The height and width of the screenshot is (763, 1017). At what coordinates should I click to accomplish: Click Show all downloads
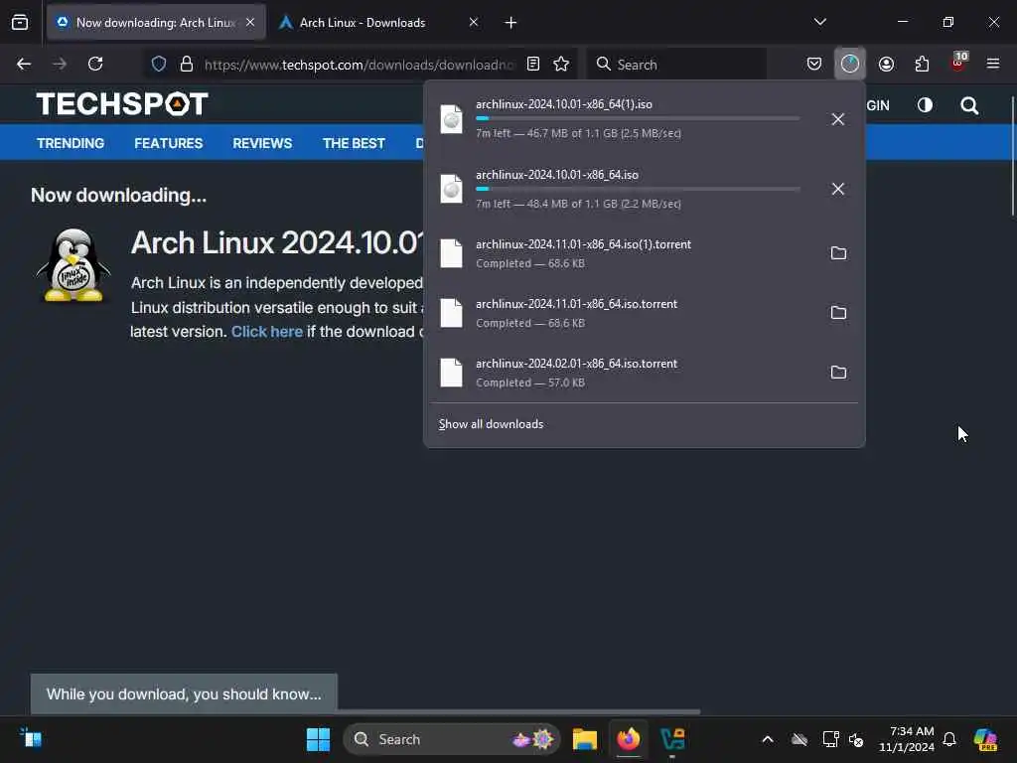click(491, 424)
